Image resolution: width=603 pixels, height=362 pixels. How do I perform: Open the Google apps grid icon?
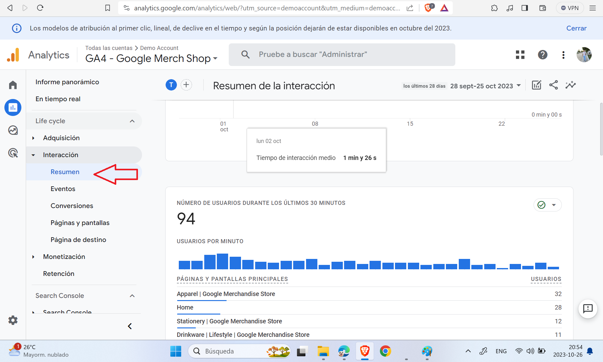pos(520,55)
